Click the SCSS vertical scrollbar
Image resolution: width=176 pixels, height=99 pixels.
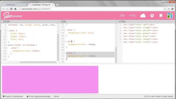58,47
